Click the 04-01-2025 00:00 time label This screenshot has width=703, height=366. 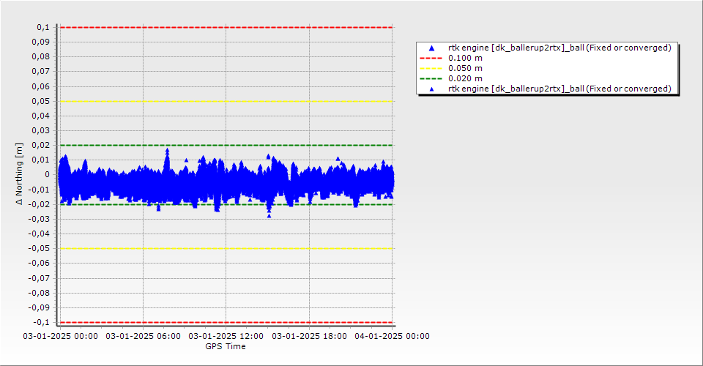[393, 336]
